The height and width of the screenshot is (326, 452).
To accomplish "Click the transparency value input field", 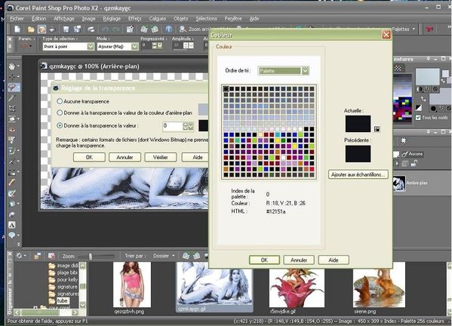I will [x=173, y=126].
